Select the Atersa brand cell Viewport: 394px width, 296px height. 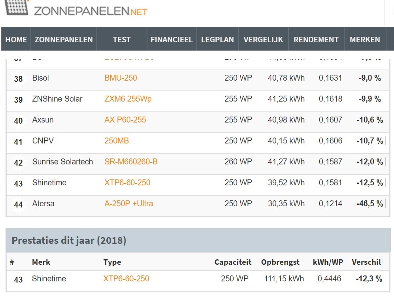[x=43, y=204]
